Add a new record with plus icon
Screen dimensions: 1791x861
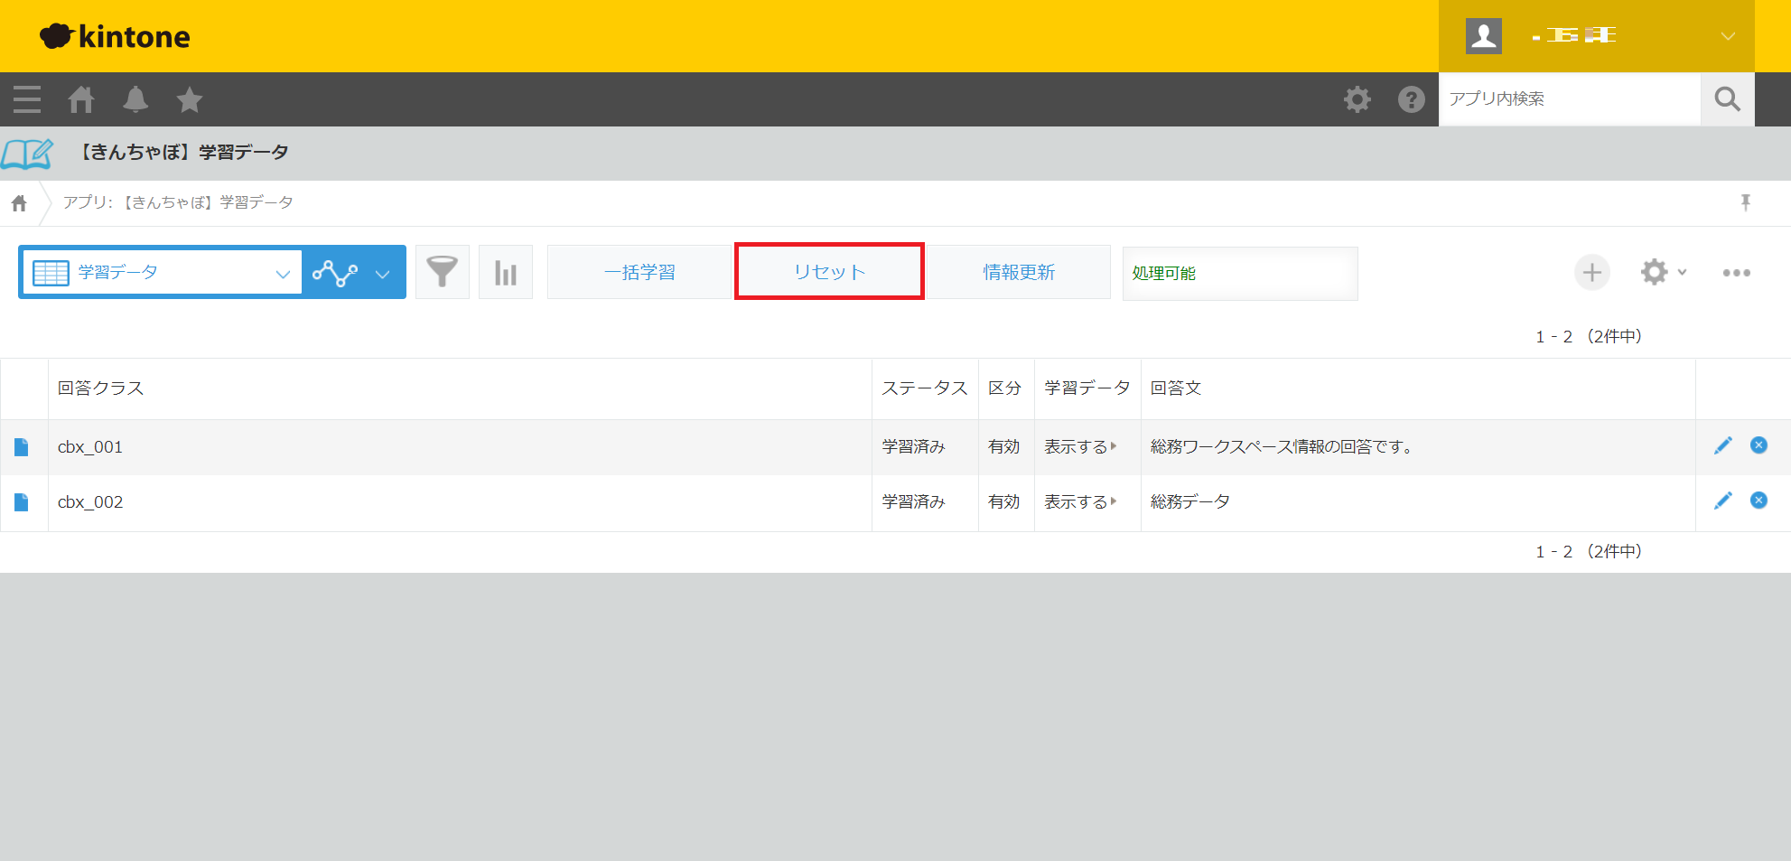point(1591,272)
